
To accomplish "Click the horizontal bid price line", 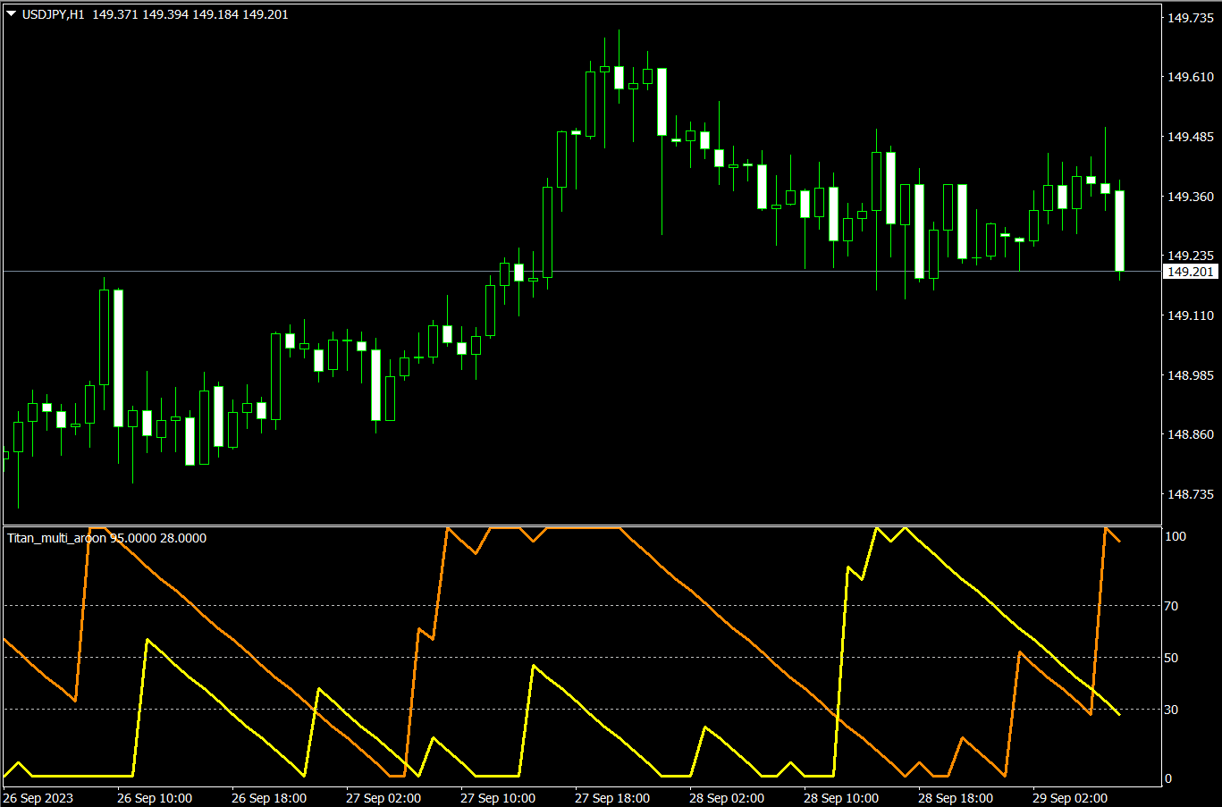I will click(x=358, y=270).
